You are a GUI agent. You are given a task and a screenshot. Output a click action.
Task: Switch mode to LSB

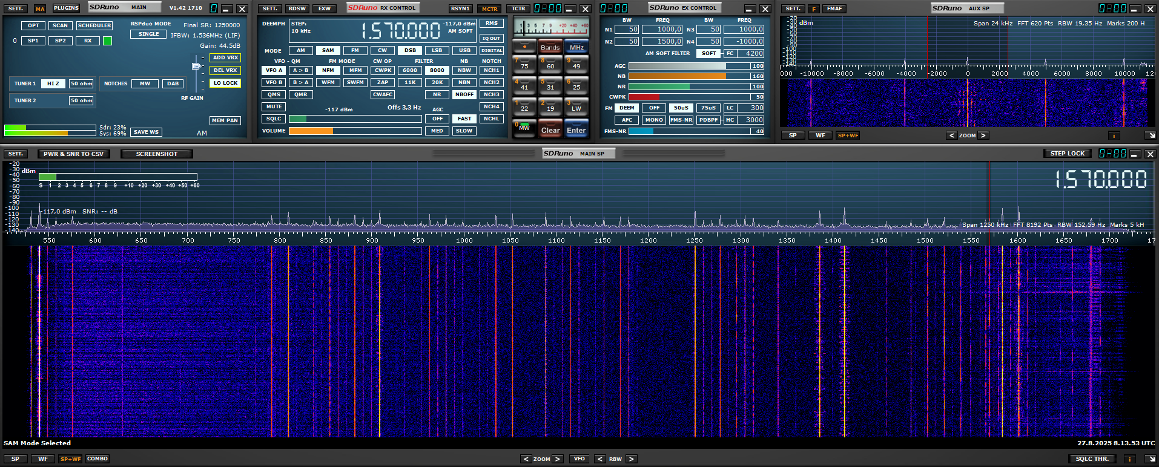[x=437, y=50]
